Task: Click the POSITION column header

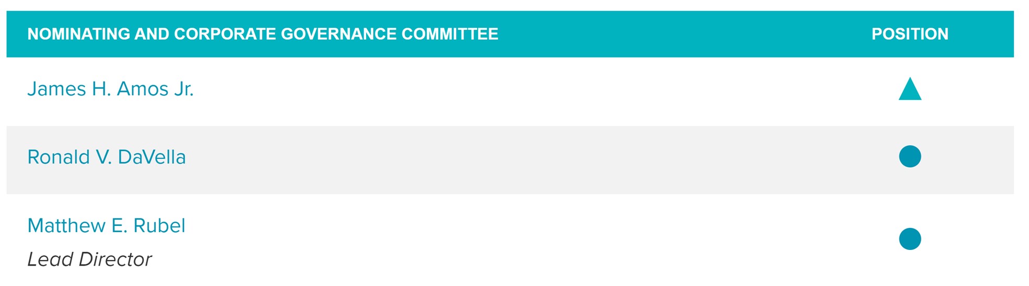Action: click(910, 34)
